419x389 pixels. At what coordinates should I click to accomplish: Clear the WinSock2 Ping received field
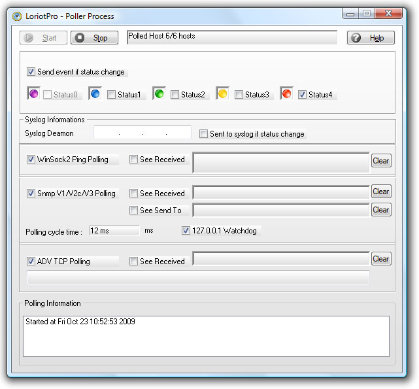click(381, 161)
